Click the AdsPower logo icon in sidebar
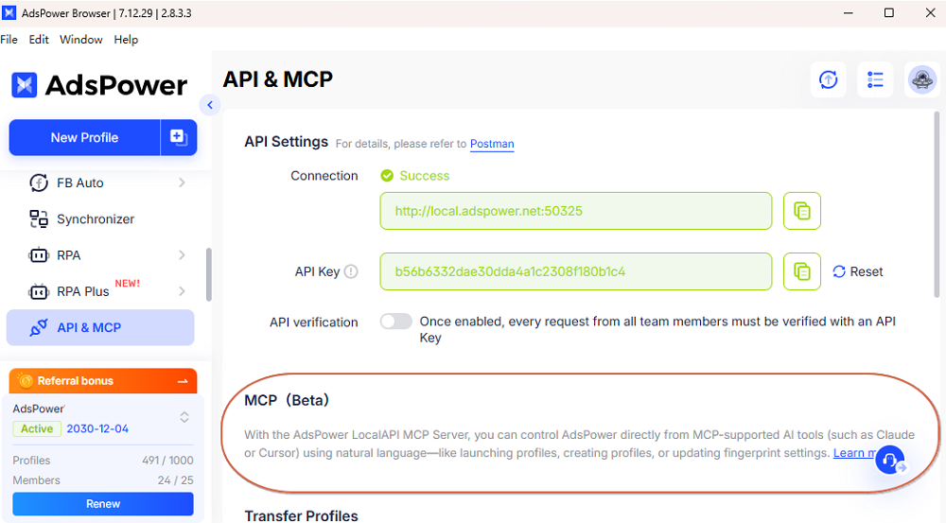Viewport: 946px width, 523px height. [25, 85]
